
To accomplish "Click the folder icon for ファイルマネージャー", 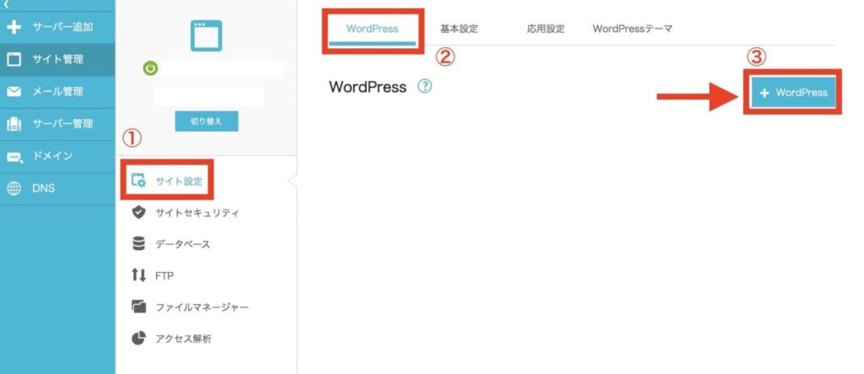I will (139, 307).
